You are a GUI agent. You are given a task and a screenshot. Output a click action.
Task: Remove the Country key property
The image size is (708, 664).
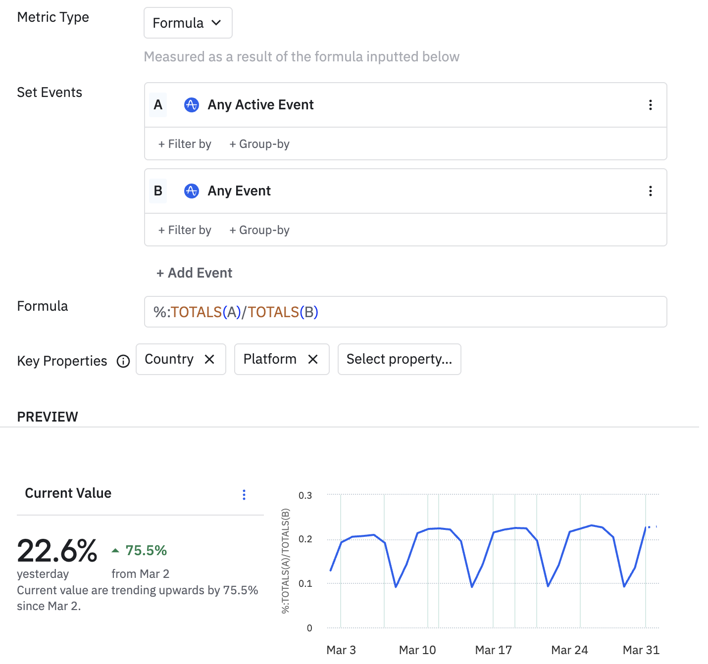tap(209, 359)
